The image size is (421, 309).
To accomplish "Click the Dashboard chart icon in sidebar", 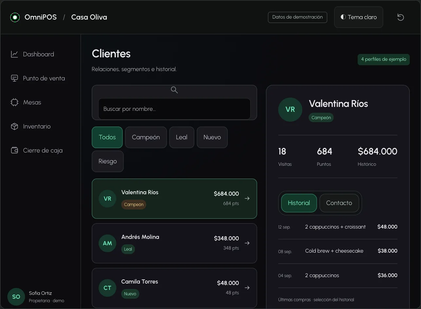I will pyautogui.click(x=14, y=54).
